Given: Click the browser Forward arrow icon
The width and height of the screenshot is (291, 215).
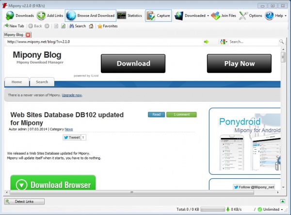Looking at the screenshot, I should (47, 26).
